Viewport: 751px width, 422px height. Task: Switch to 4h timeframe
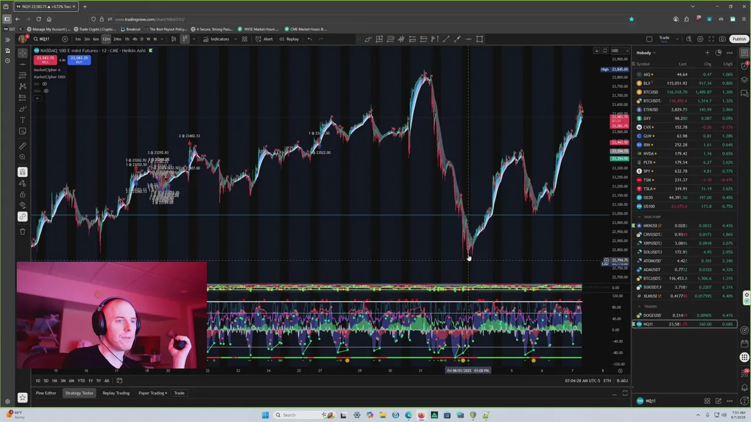point(134,39)
